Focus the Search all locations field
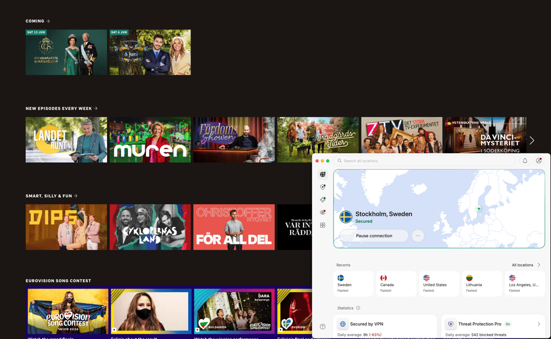Image resolution: width=551 pixels, height=339 pixels. tap(424, 161)
